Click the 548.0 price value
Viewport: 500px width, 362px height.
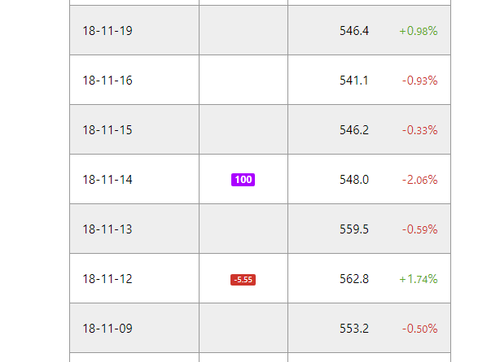click(354, 180)
